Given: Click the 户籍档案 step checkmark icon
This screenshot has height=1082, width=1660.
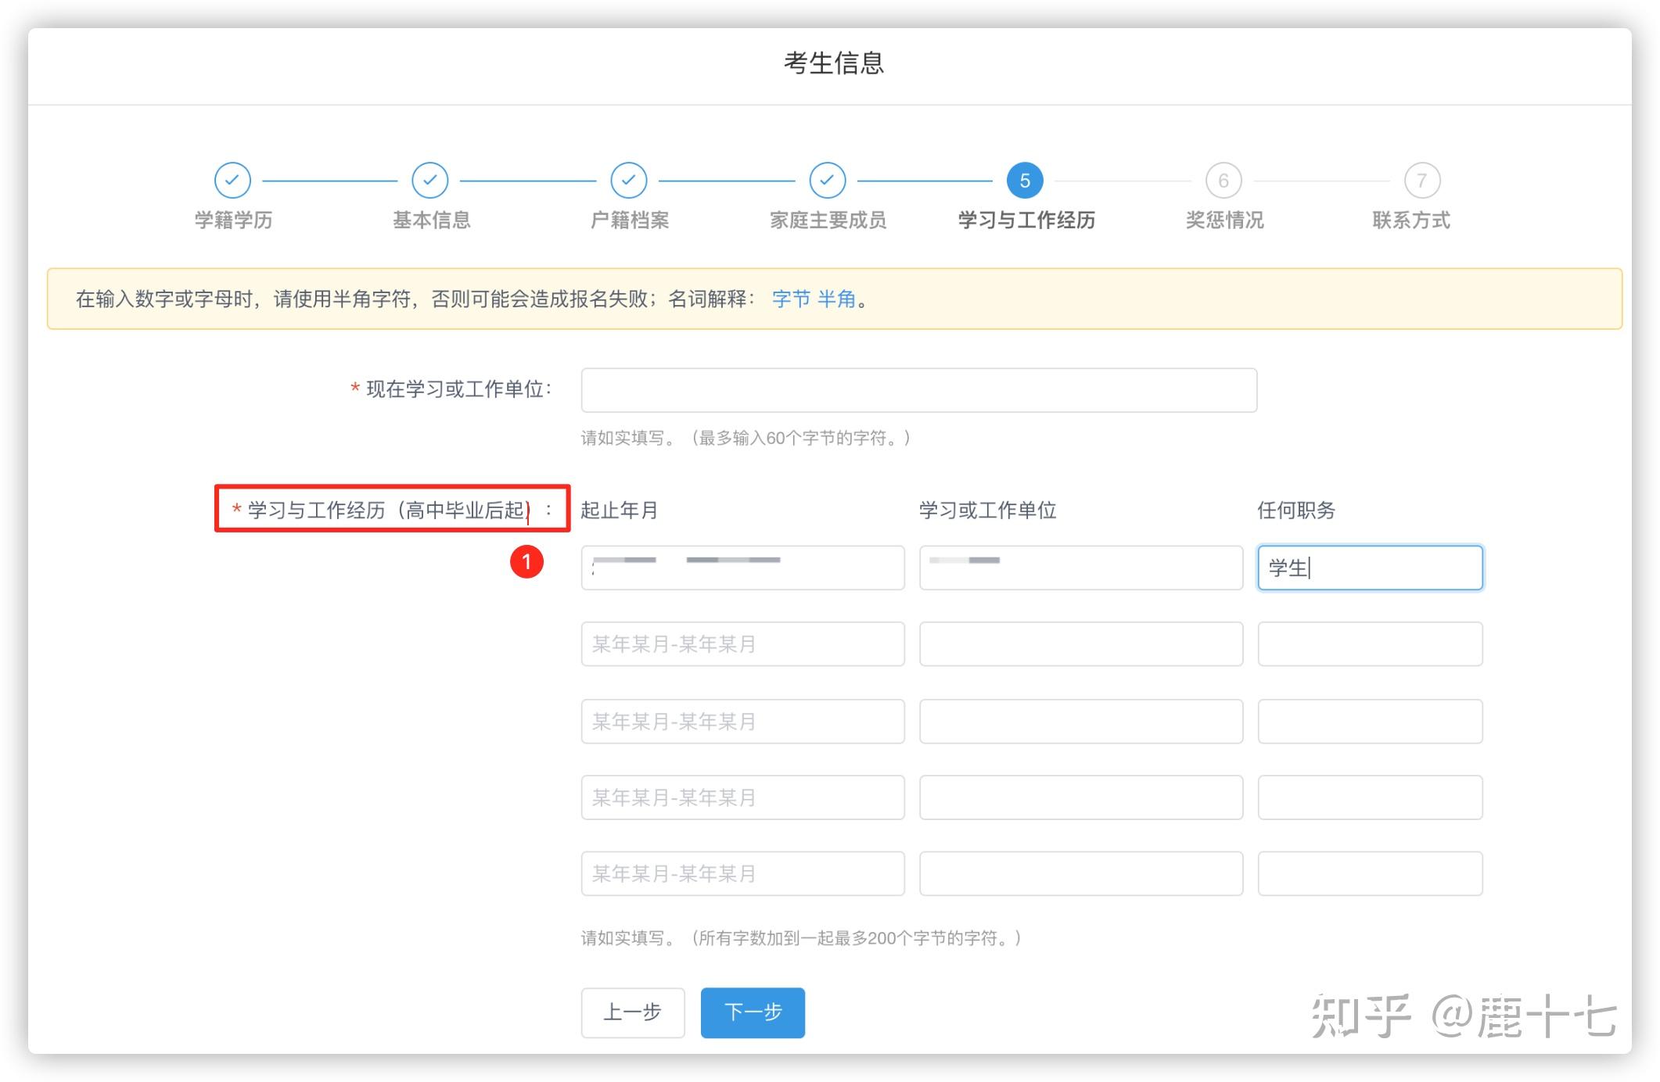Looking at the screenshot, I should pyautogui.click(x=629, y=181).
